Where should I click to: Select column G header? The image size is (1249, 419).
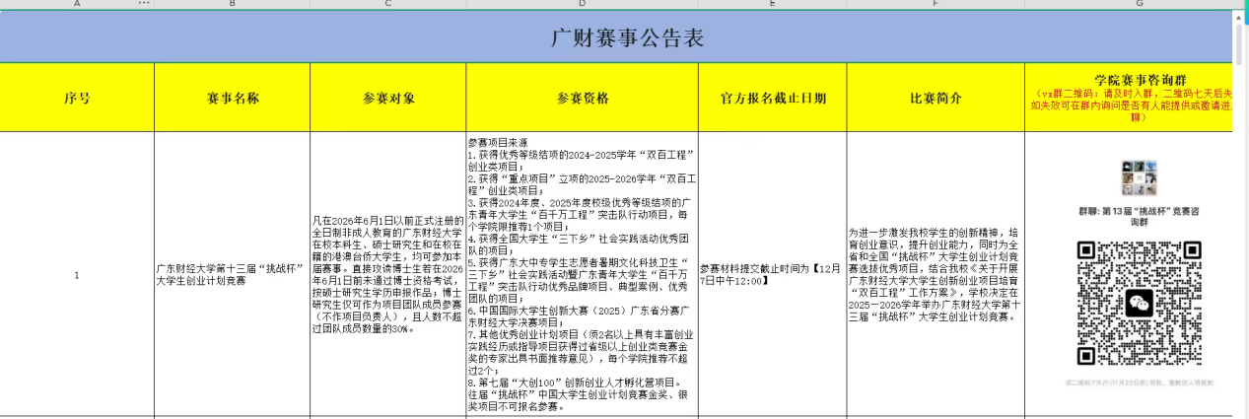pos(1139,4)
